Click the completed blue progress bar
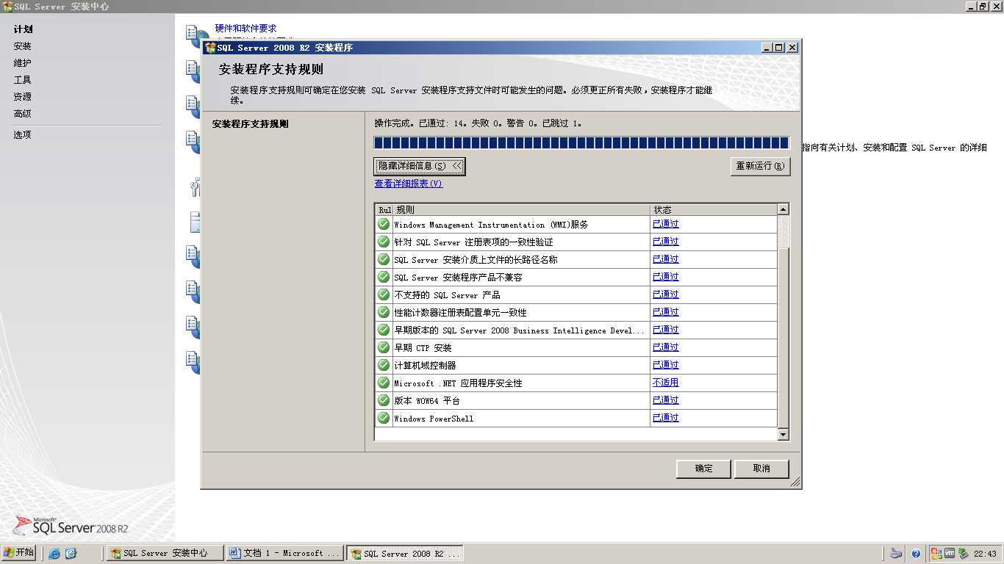 (581, 143)
